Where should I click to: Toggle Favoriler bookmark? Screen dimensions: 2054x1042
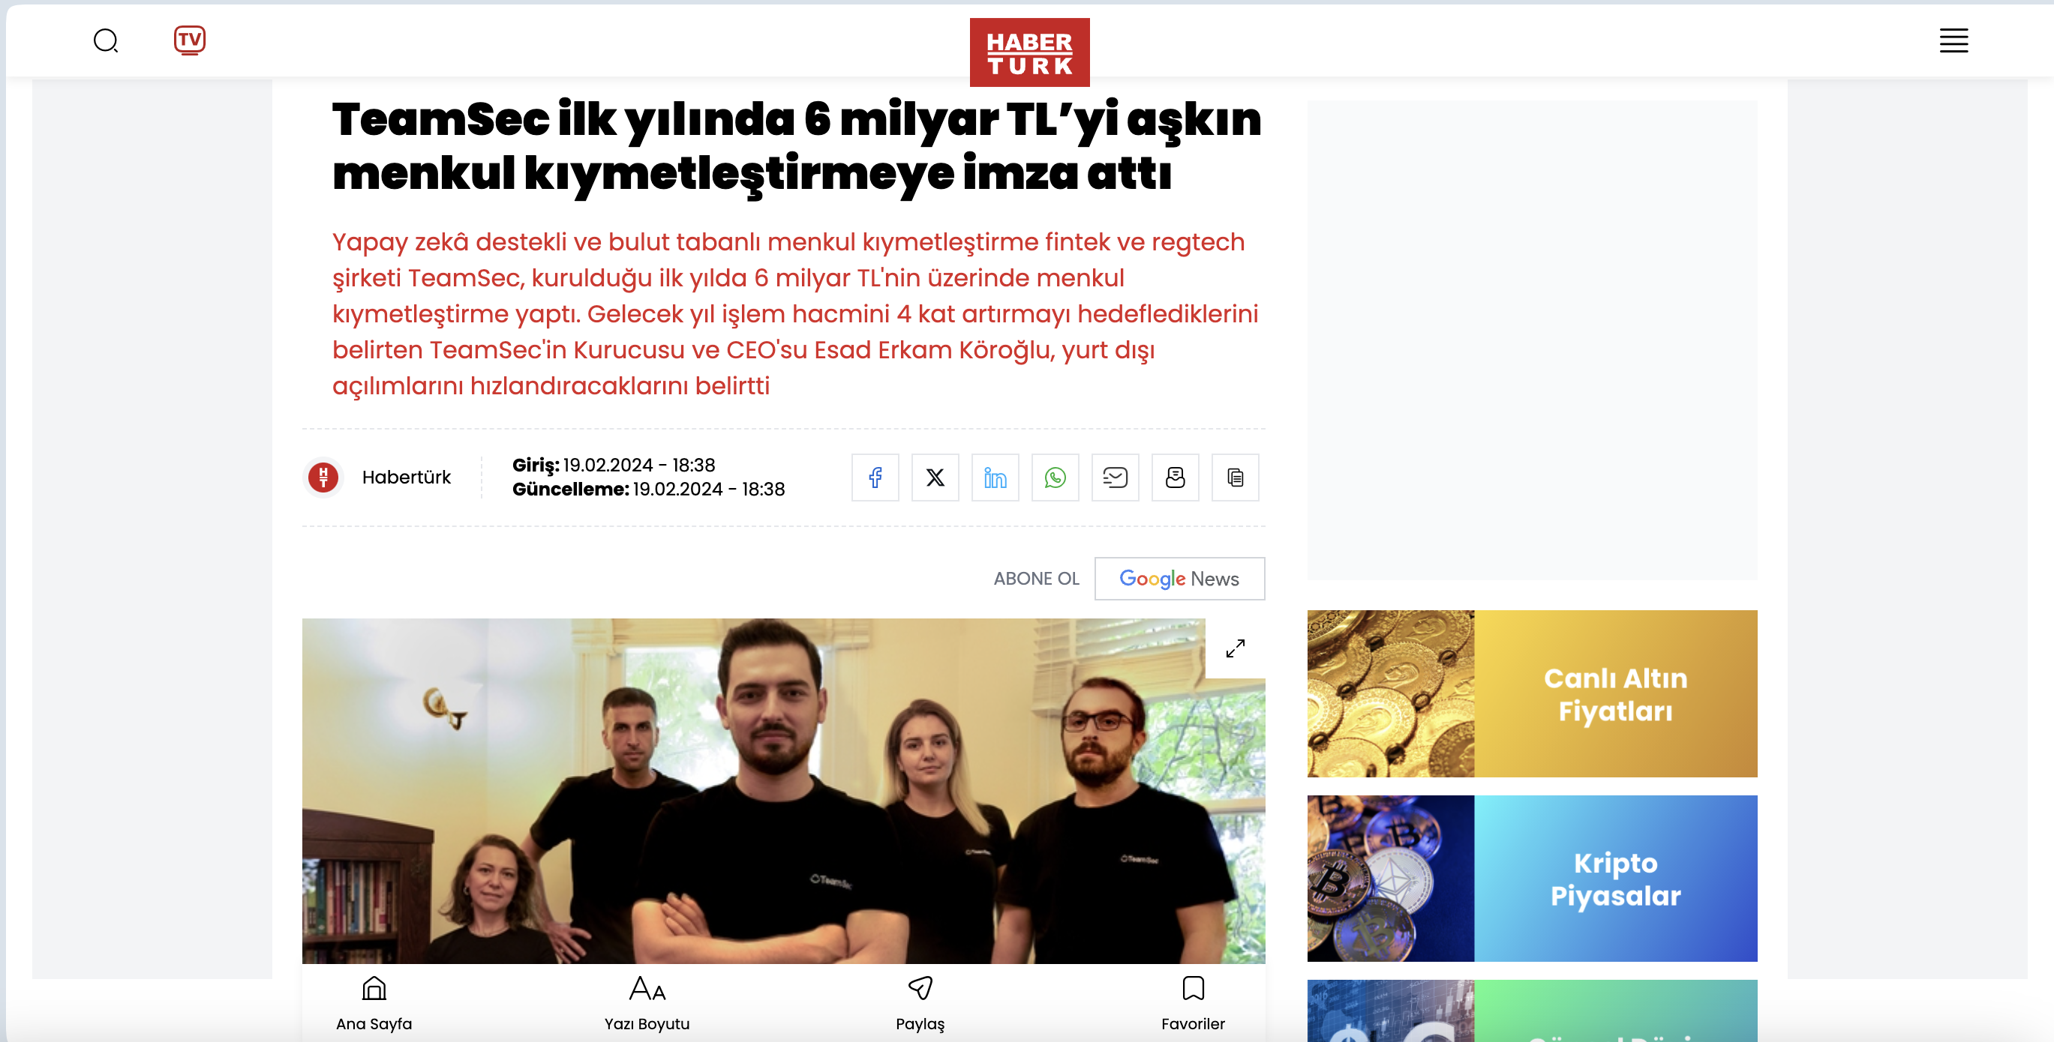1192,1002
